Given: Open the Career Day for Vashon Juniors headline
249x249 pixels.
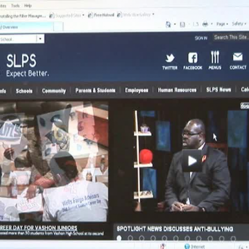Looking at the screenshot, I should click(38, 228).
